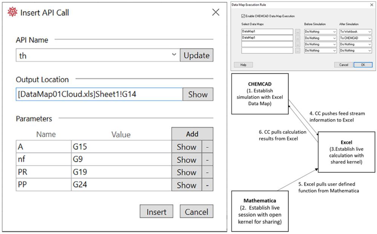This screenshot has height=234, width=377.
Task: Open Before Simulation dropdown in third data map row
Action: point(320,44)
